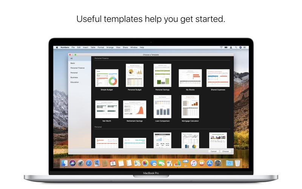This screenshot has height=189, width=302.
Task: Click the battery icon in menu bar
Action: (x=226, y=47)
